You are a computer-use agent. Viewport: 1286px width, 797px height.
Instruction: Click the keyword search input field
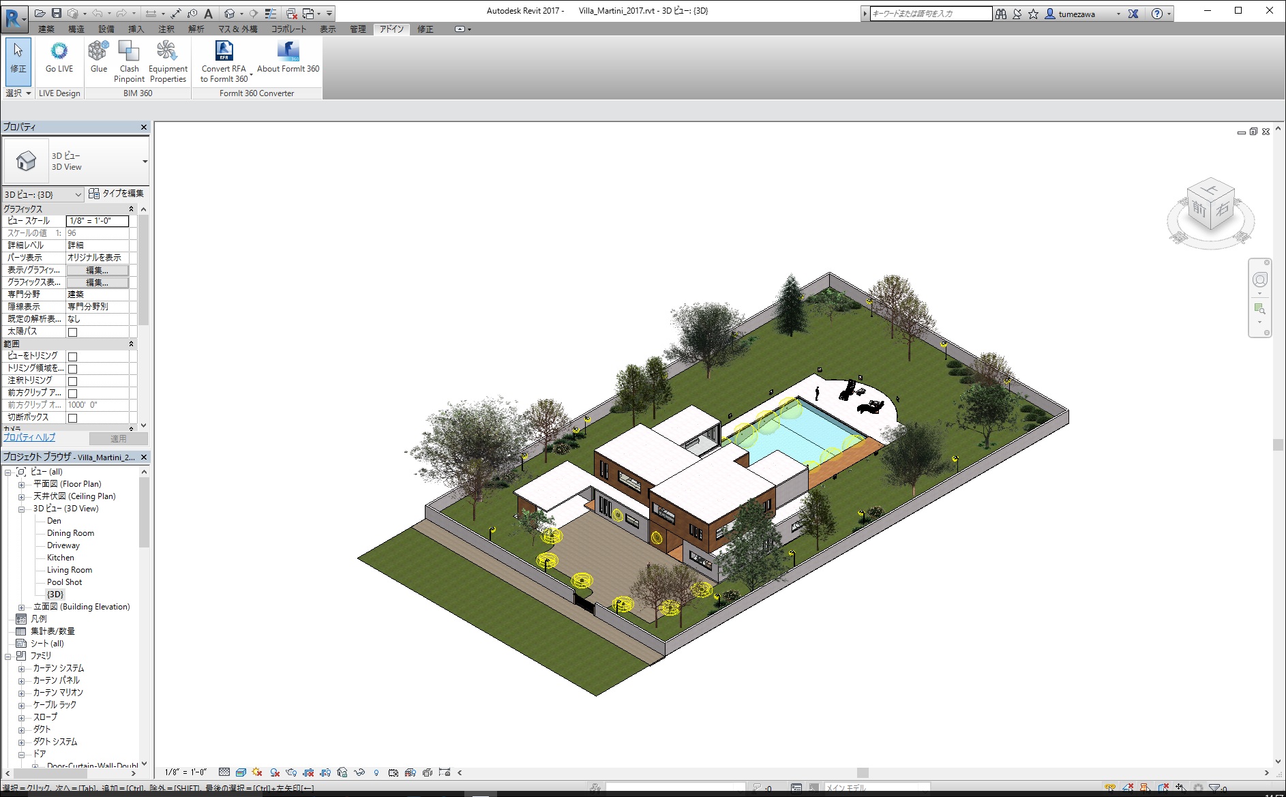coord(930,14)
